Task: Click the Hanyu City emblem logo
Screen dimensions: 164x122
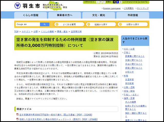Action: 17,6
